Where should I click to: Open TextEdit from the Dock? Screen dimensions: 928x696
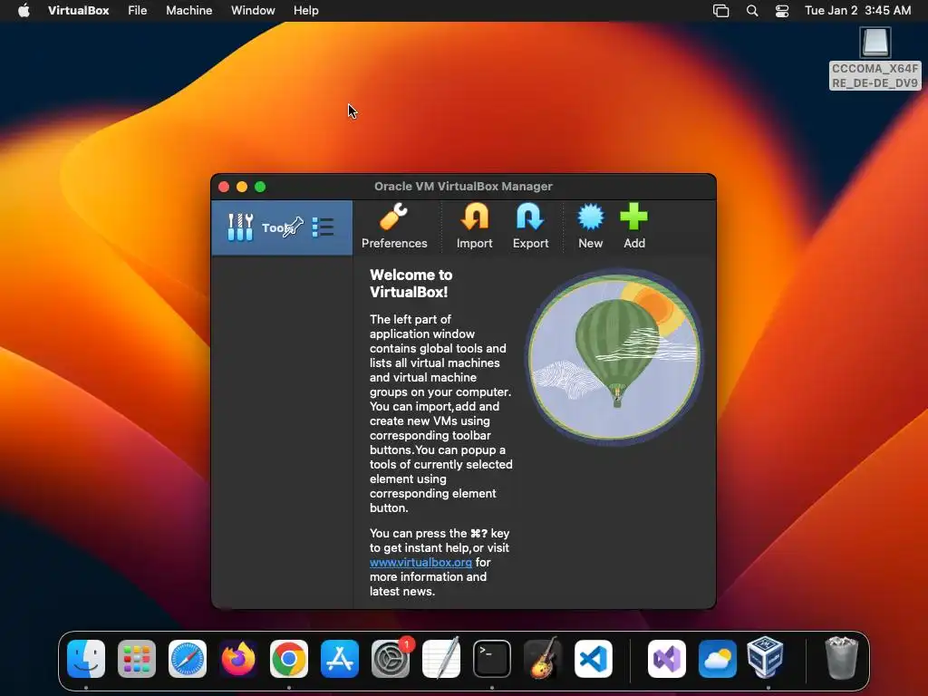pos(441,659)
